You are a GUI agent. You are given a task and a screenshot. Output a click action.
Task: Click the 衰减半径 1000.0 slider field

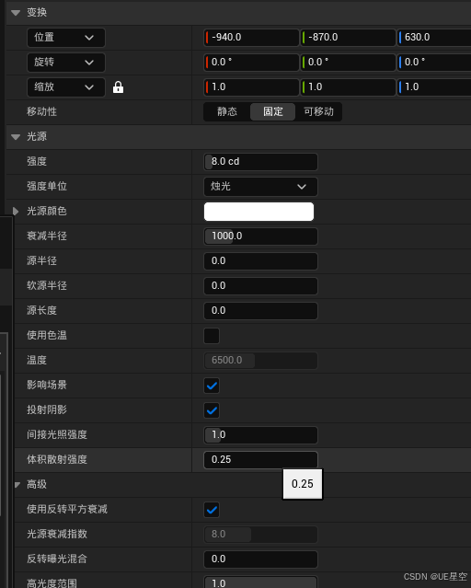[260, 236]
